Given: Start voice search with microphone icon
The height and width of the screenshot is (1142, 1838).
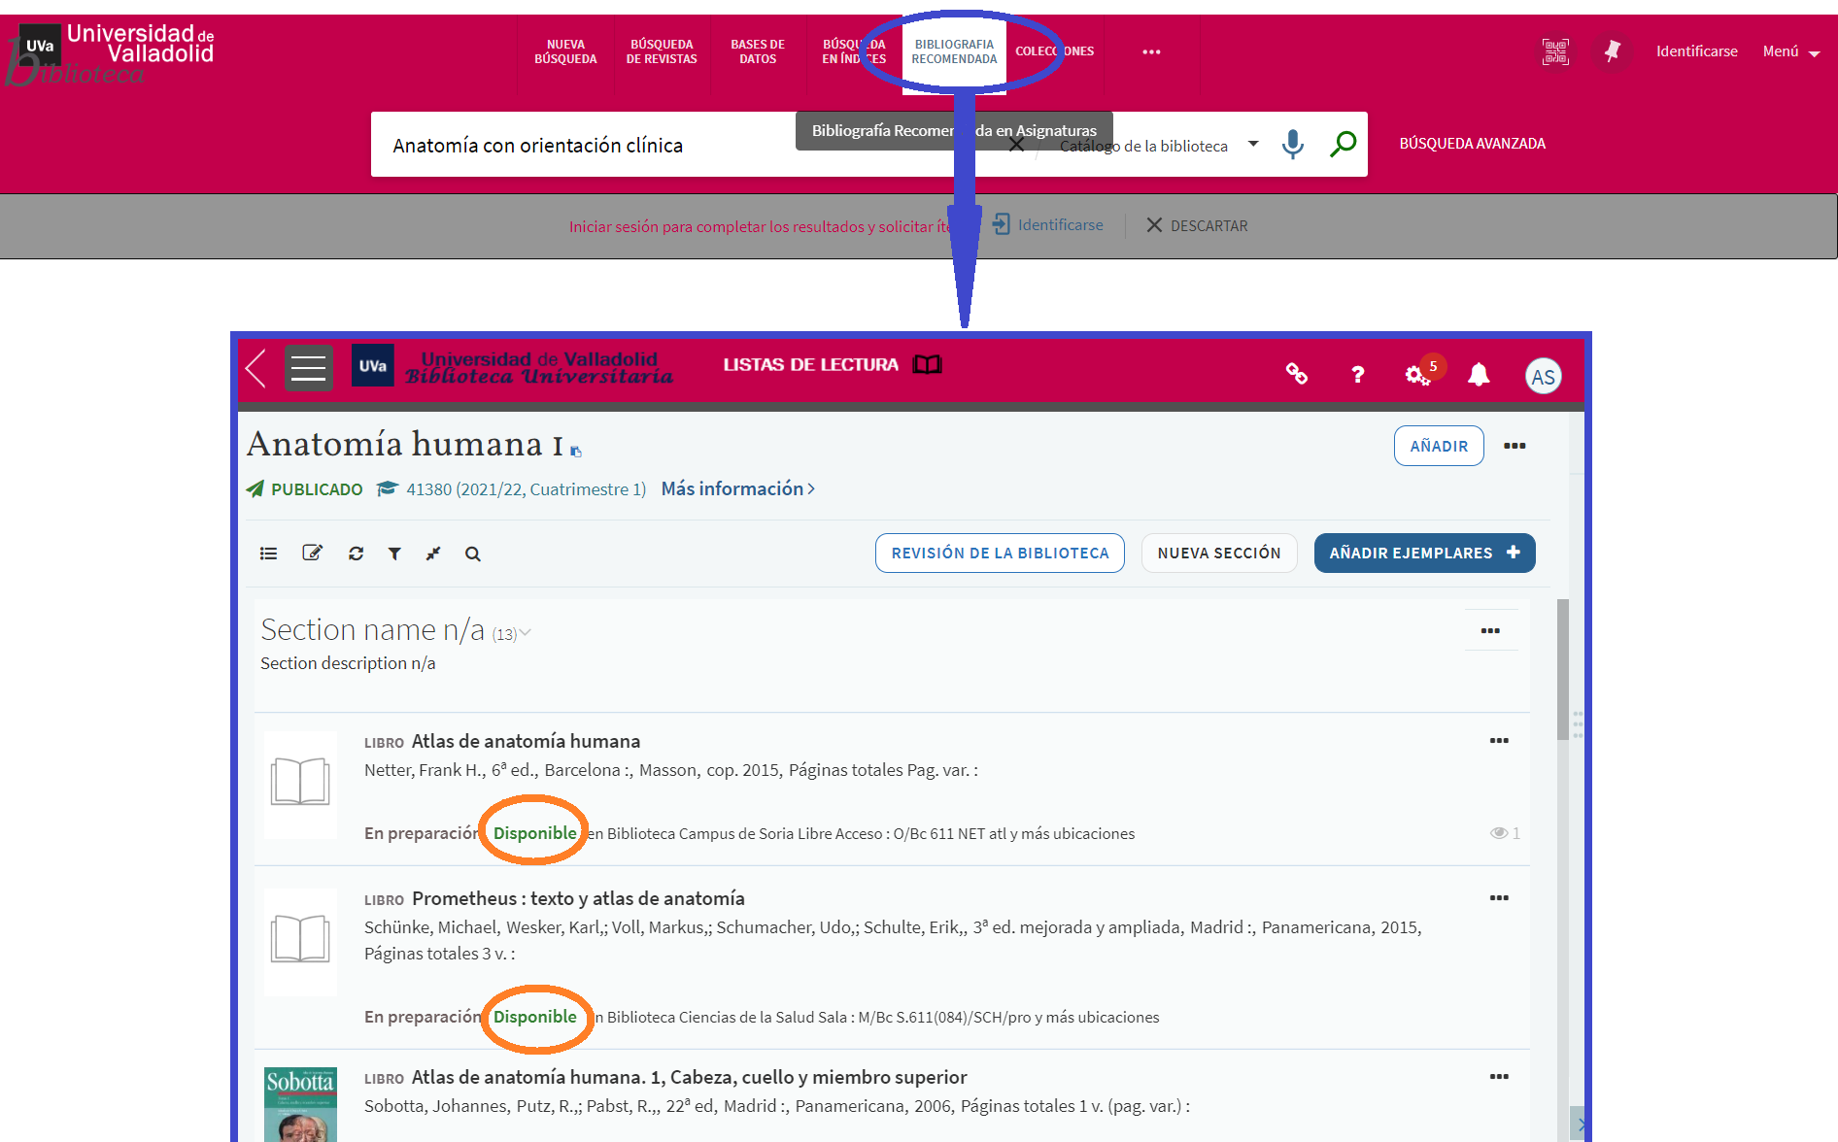Looking at the screenshot, I should click(1293, 145).
